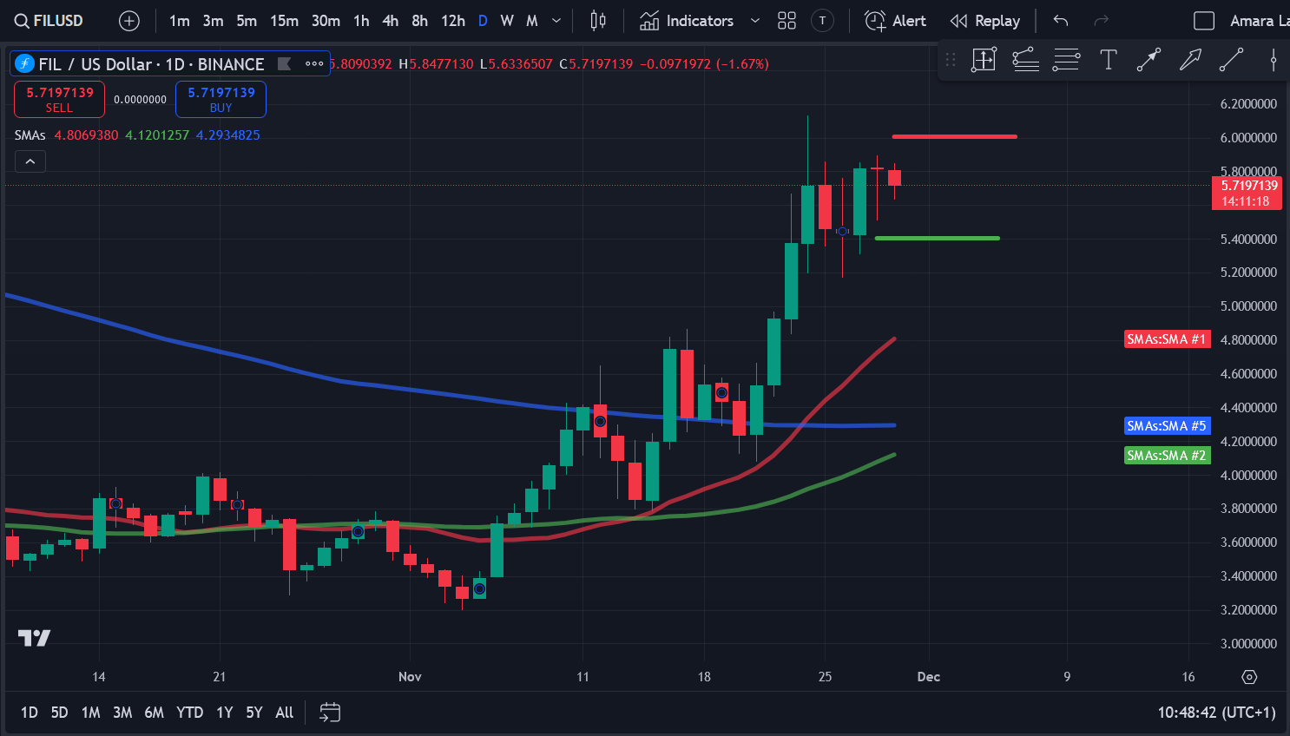The width and height of the screenshot is (1290, 736).
Task: Select the measure tool in drawing toolbar
Action: pyautogui.click(x=984, y=60)
